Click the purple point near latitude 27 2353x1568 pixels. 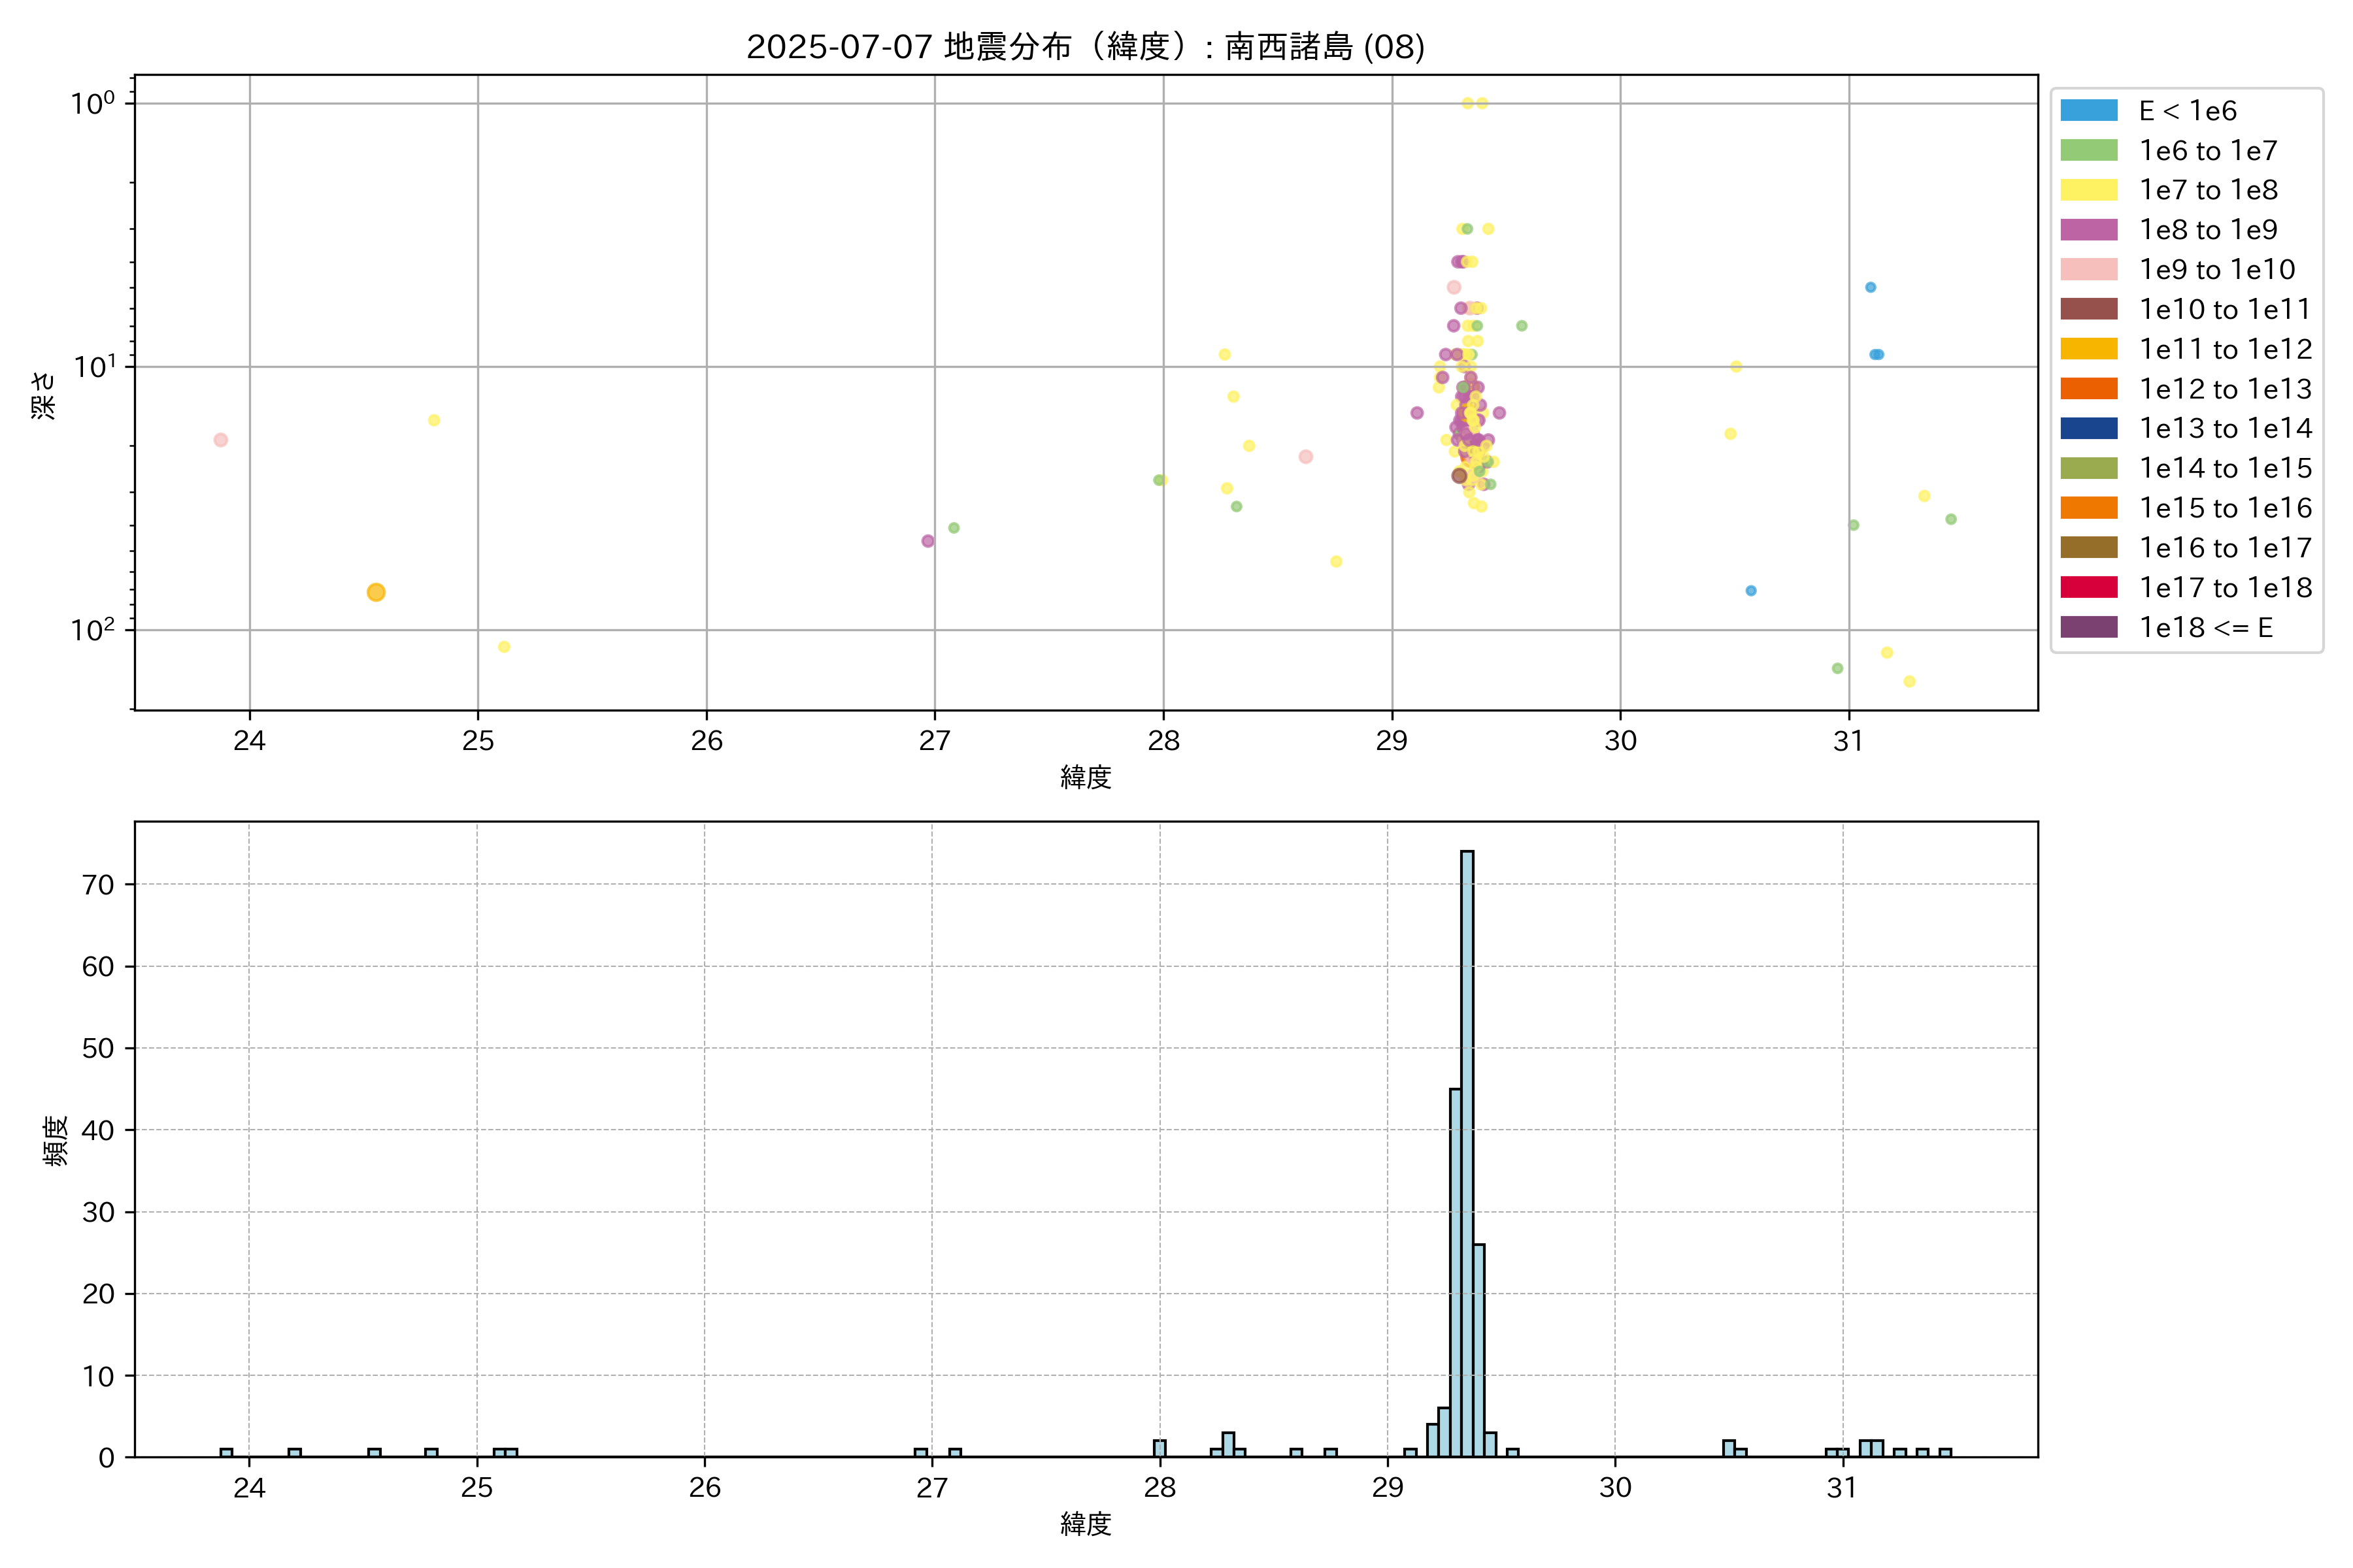(927, 541)
